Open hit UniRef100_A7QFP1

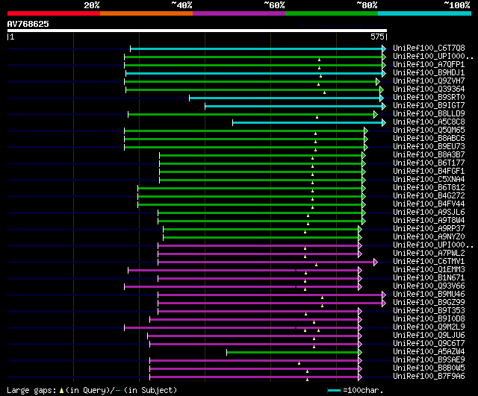pyautogui.click(x=429, y=65)
